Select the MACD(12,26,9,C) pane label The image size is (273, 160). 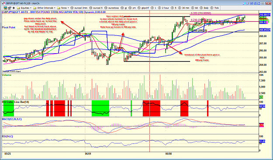pos(12,119)
